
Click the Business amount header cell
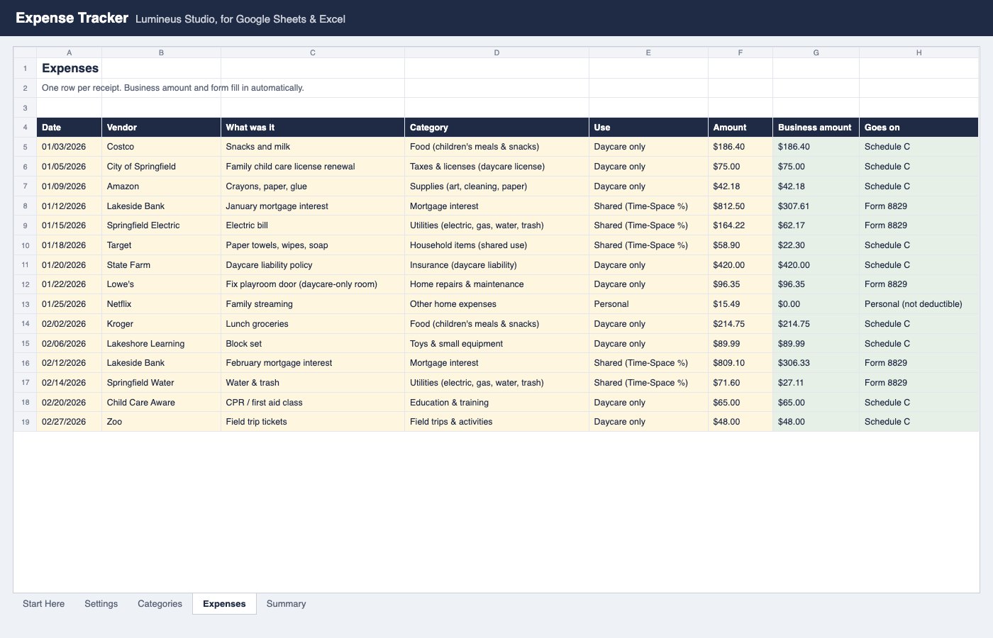(816, 128)
